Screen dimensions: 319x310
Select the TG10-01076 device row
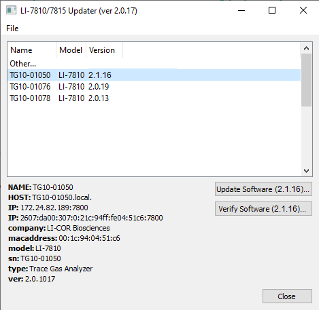tap(154, 87)
